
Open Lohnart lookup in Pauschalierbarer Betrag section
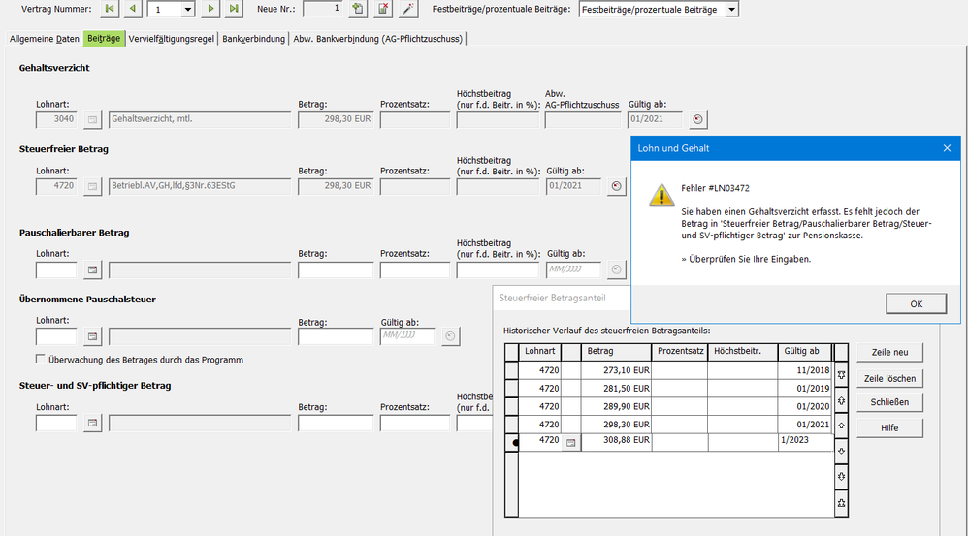click(92, 269)
